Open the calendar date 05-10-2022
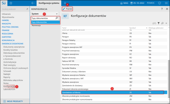 click(137, 3)
